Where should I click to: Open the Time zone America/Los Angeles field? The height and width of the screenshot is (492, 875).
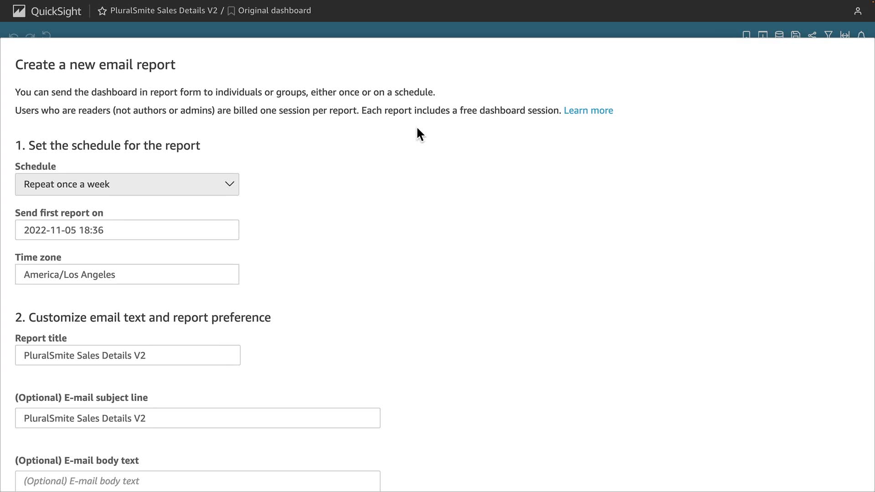tap(127, 274)
